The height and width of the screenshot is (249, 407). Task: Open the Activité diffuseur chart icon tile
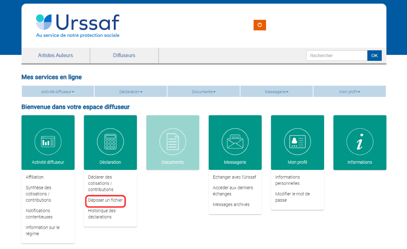point(48,142)
